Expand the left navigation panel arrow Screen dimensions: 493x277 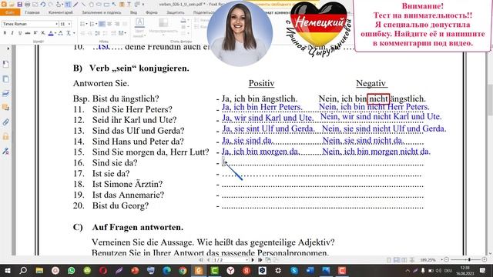8,48
